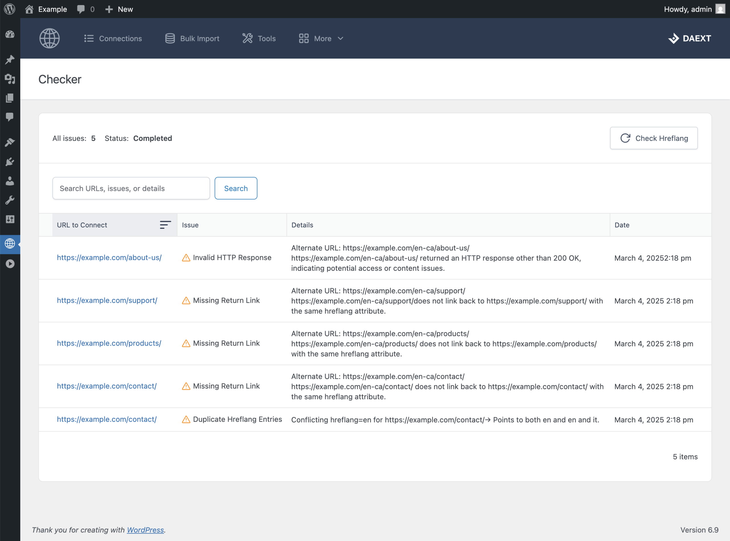Open Settings via the sliders icon
The image size is (730, 541).
pos(10,219)
